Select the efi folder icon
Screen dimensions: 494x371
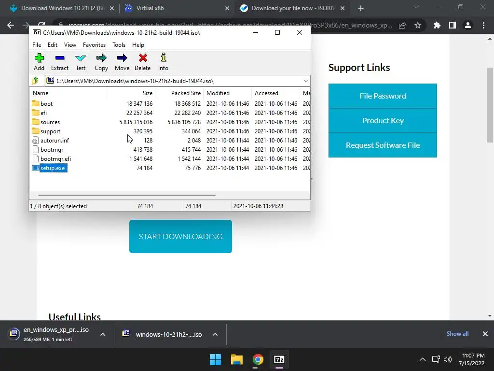pyautogui.click(x=36, y=113)
